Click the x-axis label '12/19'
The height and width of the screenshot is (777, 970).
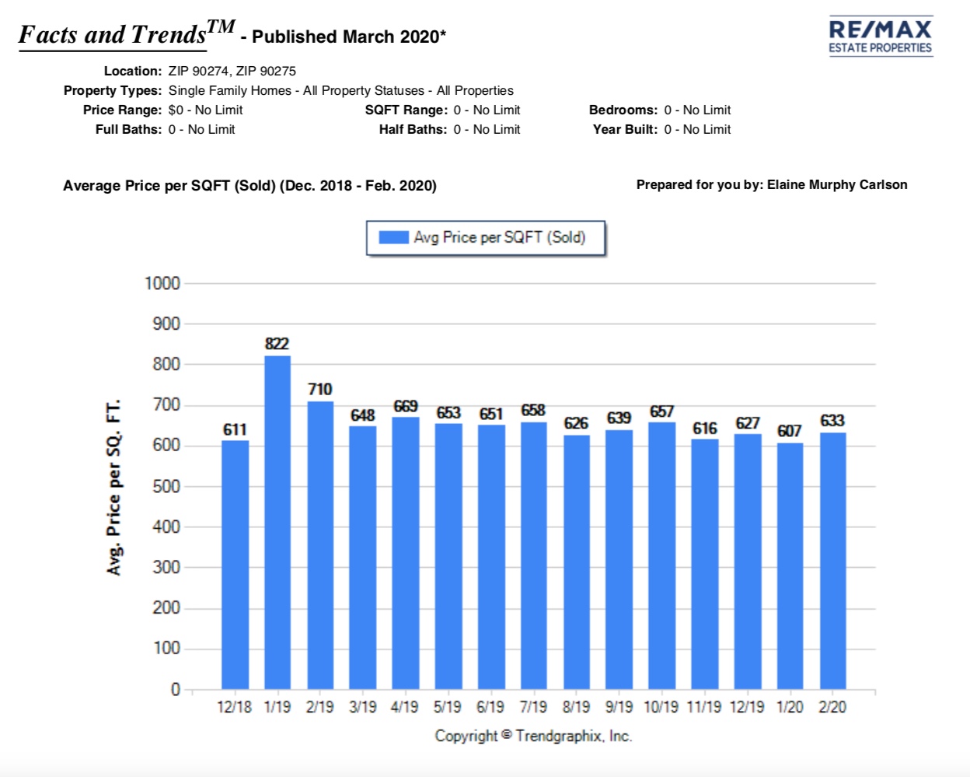pyautogui.click(x=747, y=707)
